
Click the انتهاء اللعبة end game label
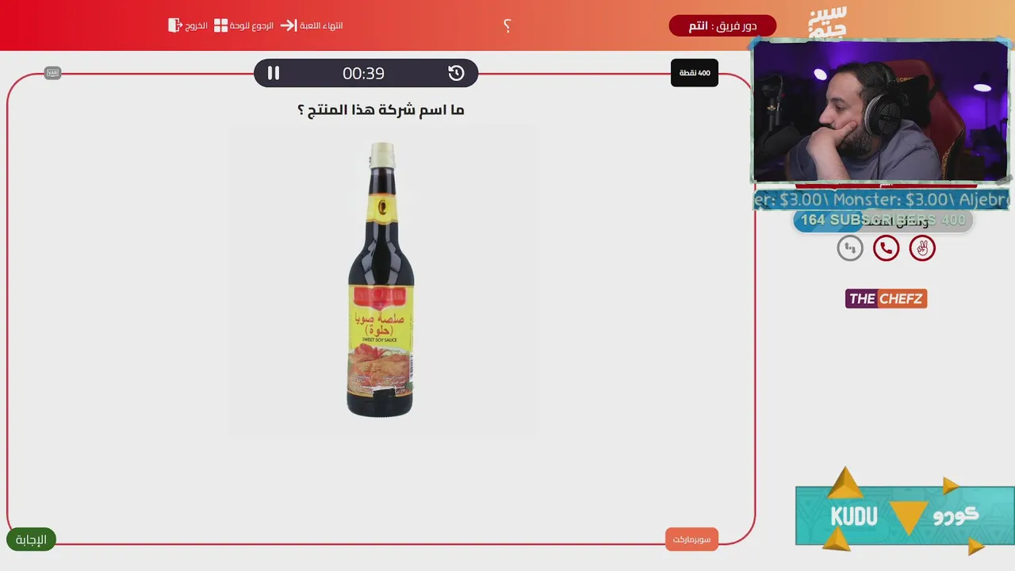pyautogui.click(x=321, y=25)
